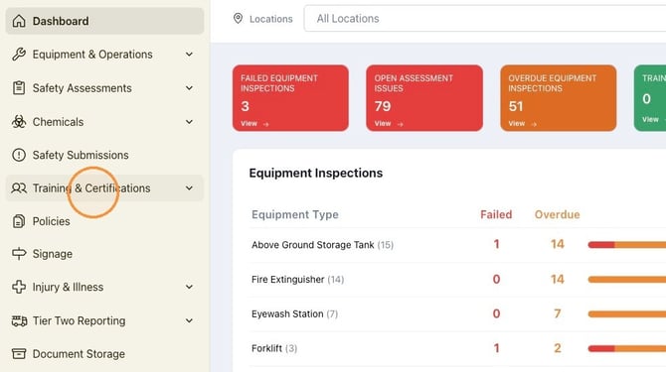This screenshot has height=372, width=666.
Task: Click the Policies document icon
Action: (19, 221)
